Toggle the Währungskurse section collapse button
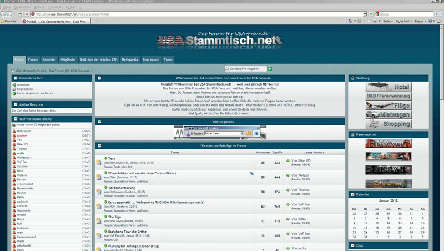Image resolution: width=444 pixels, height=251 pixels. (x=99, y=121)
